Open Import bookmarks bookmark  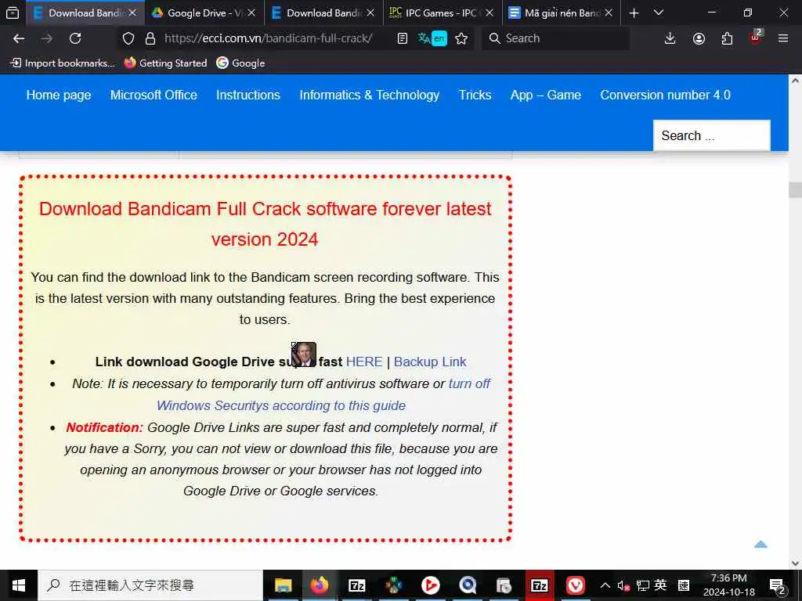click(63, 63)
